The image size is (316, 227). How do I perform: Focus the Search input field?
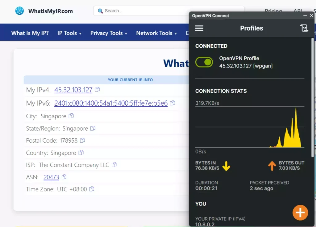[x=141, y=11]
